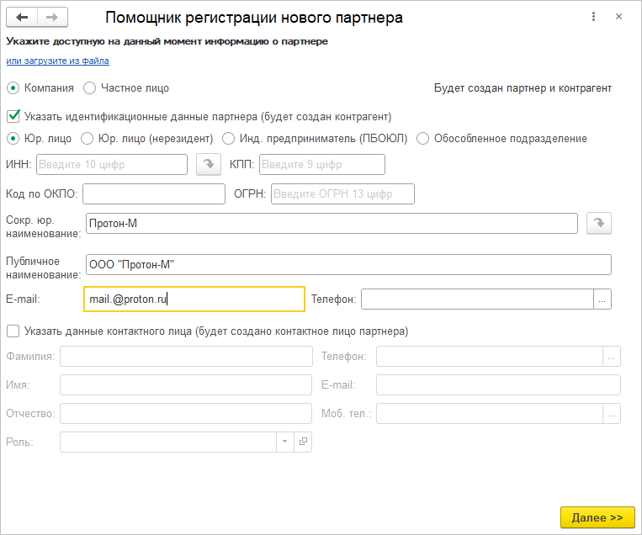
Task: Click the Код по ОКПО field
Action: coord(153,194)
